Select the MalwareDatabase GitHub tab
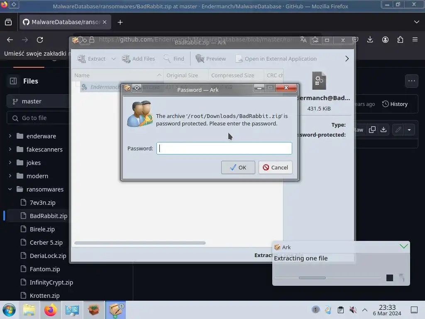Screen dimensions: 425x319 click(x=65, y=22)
